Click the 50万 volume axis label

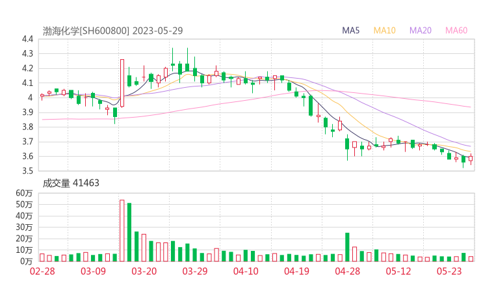(x=24, y=204)
